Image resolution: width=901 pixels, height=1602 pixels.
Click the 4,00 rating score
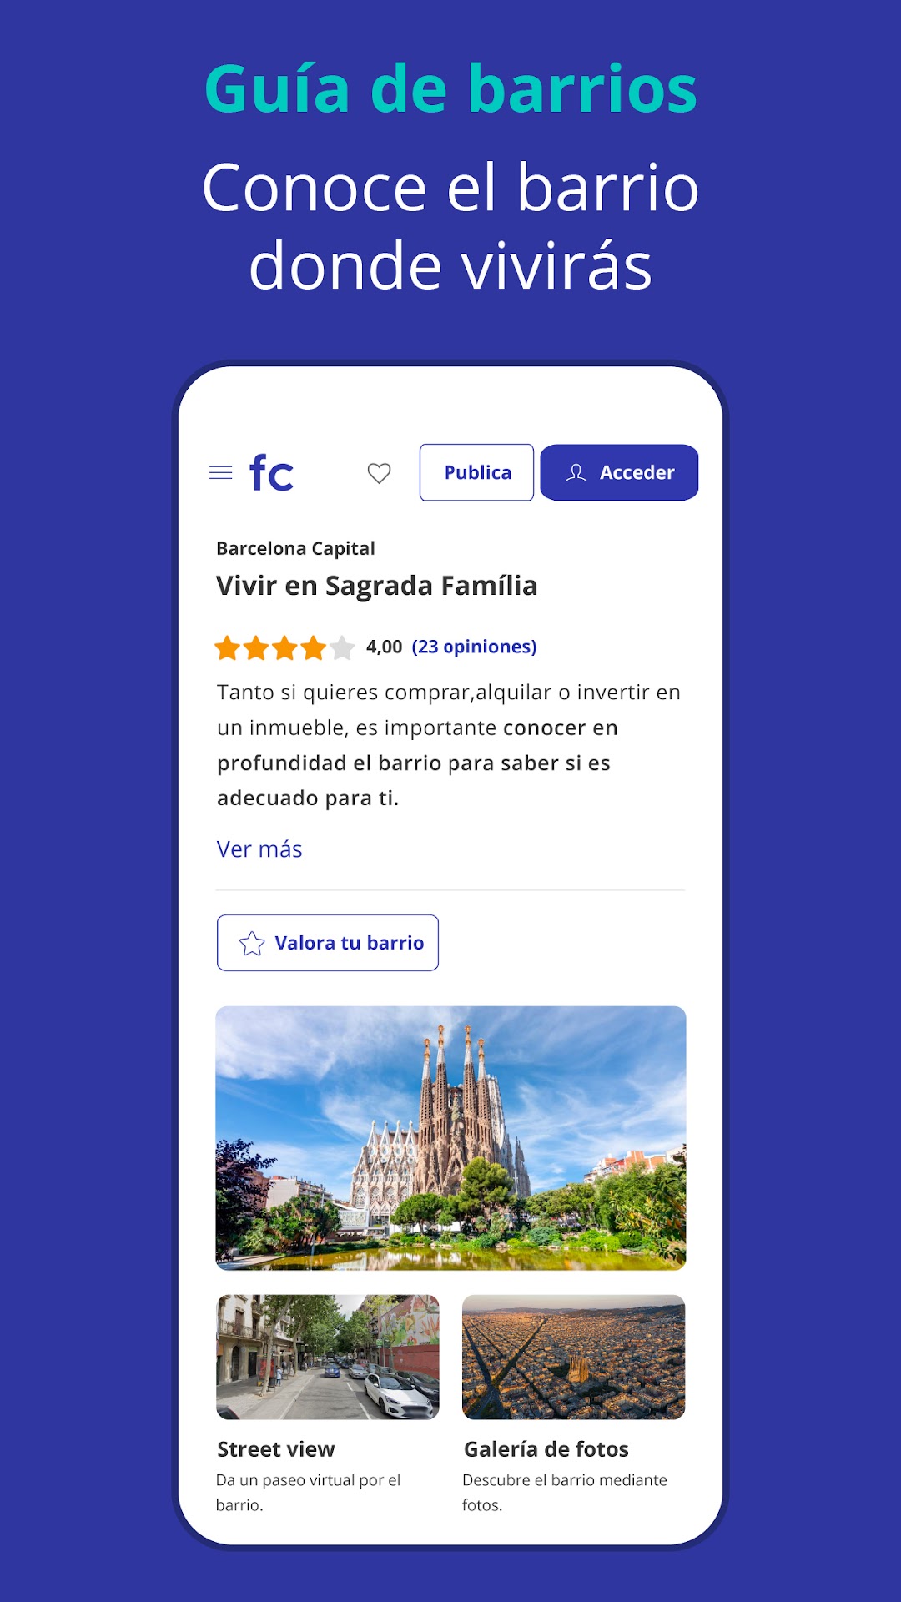coord(385,647)
